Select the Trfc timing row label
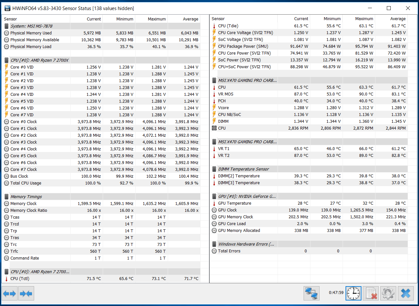Viewport: 419px width, 306px height. pos(14,251)
